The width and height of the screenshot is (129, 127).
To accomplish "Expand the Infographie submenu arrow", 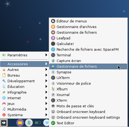I will (x=46, y=92).
